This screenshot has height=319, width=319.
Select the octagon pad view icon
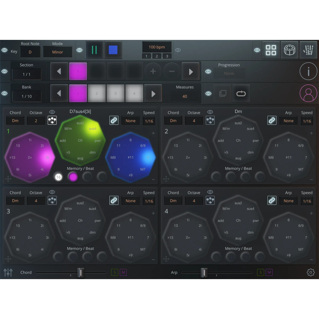[290, 50]
